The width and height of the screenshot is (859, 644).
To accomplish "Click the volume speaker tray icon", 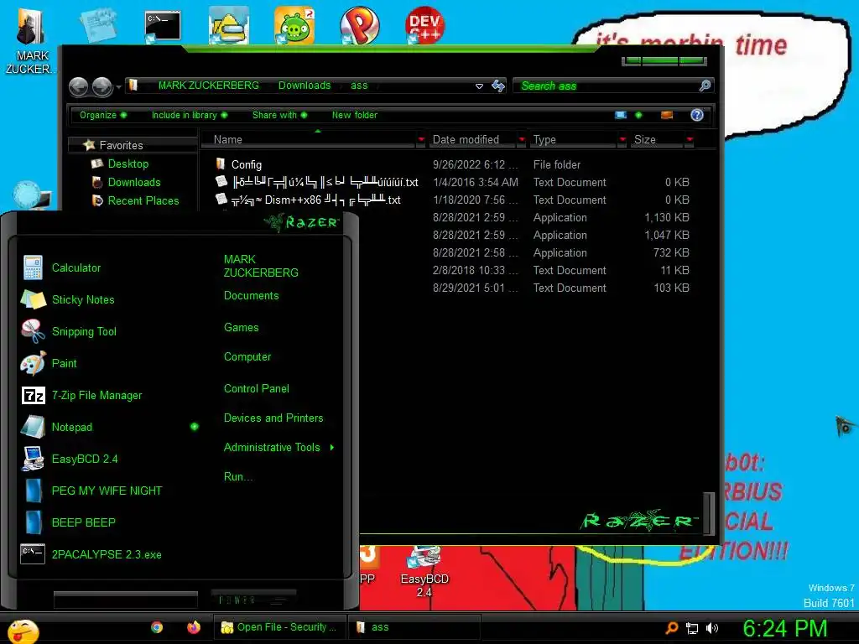I will tap(712, 628).
